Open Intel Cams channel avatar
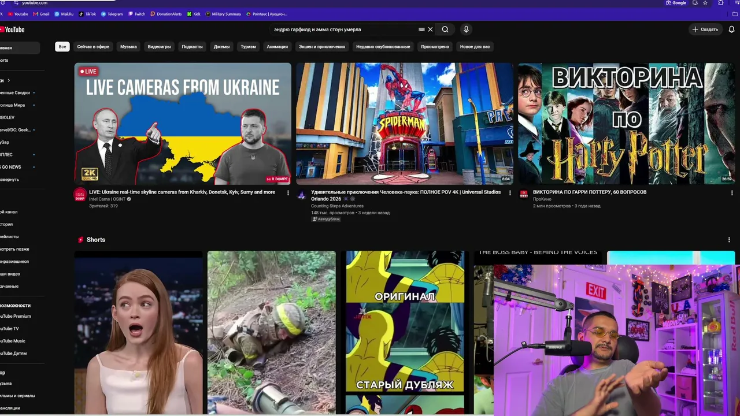 click(80, 195)
